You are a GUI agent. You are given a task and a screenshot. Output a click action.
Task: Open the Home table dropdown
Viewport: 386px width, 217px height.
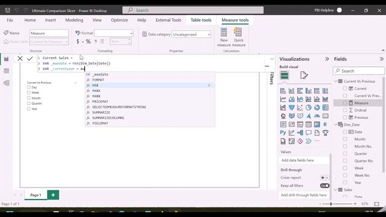(x=49, y=42)
